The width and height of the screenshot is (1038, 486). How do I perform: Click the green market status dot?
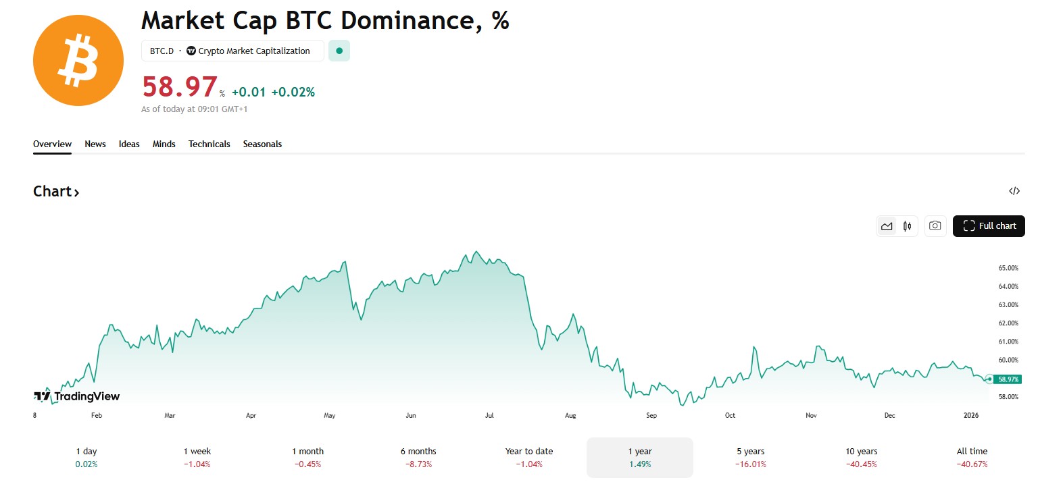click(x=339, y=51)
